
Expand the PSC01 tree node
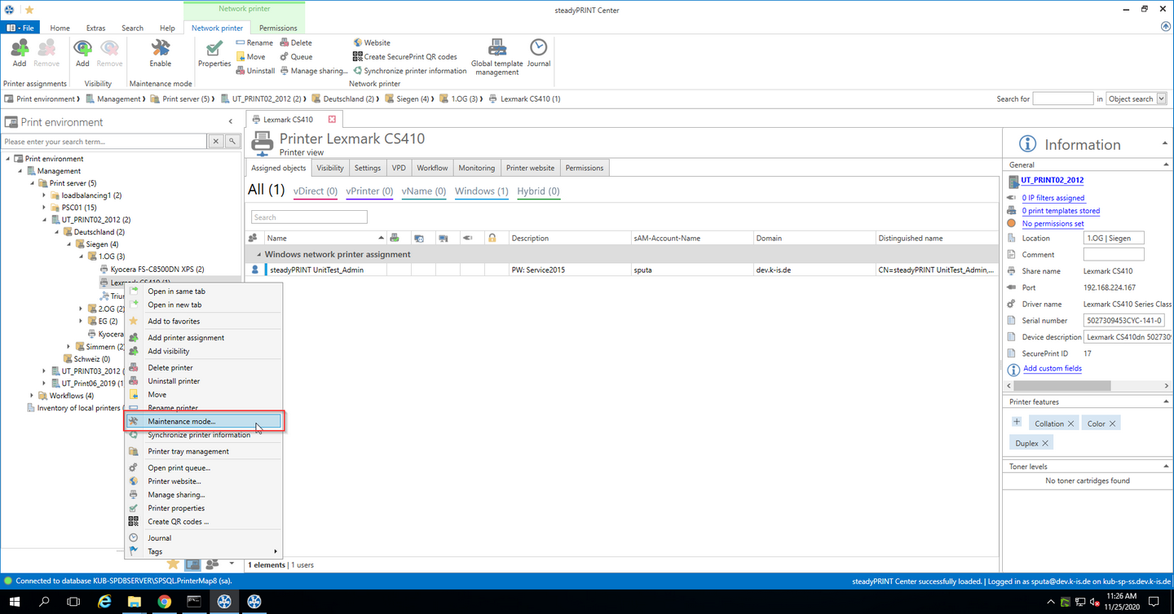(45, 208)
